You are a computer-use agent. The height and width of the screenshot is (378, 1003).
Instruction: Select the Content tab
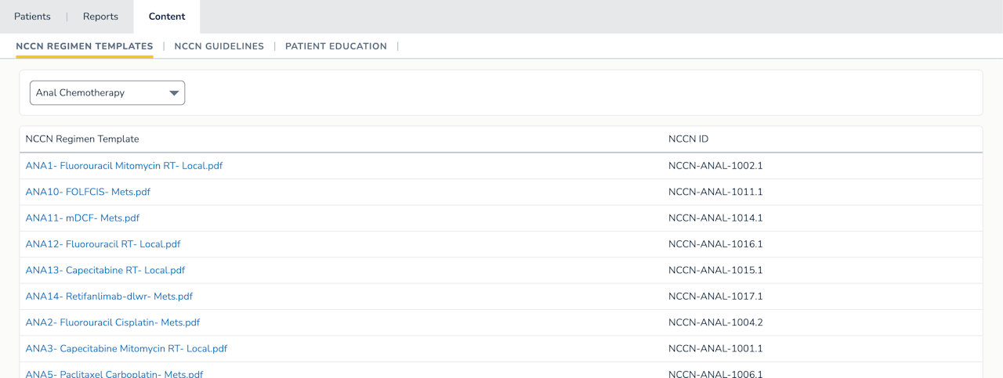167,16
